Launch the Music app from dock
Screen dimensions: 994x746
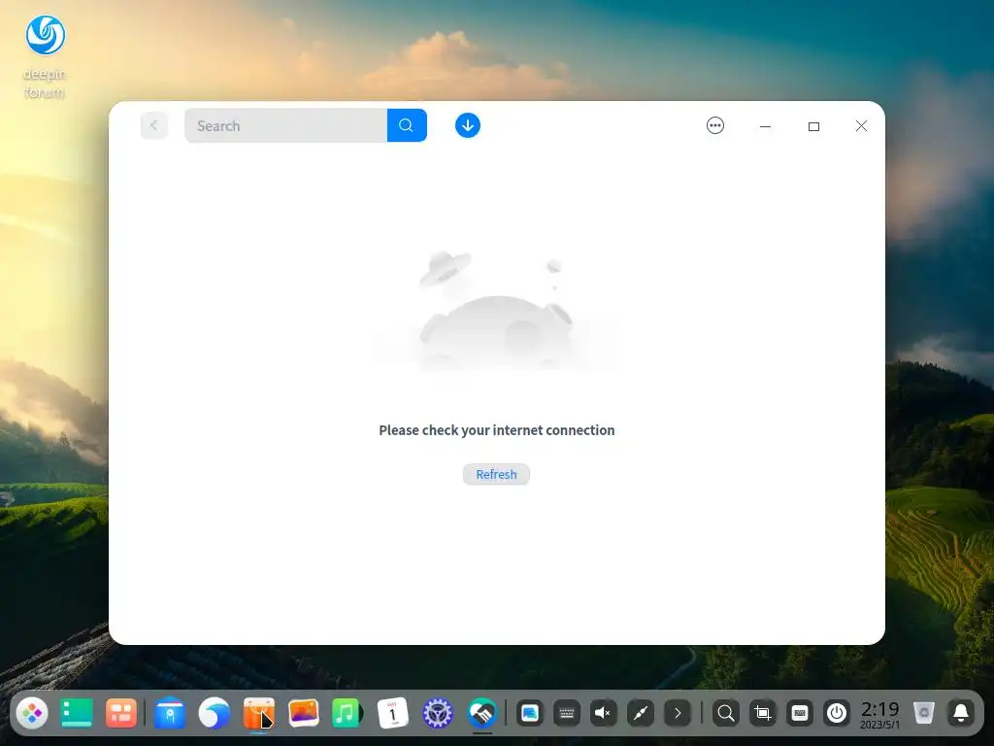348,714
